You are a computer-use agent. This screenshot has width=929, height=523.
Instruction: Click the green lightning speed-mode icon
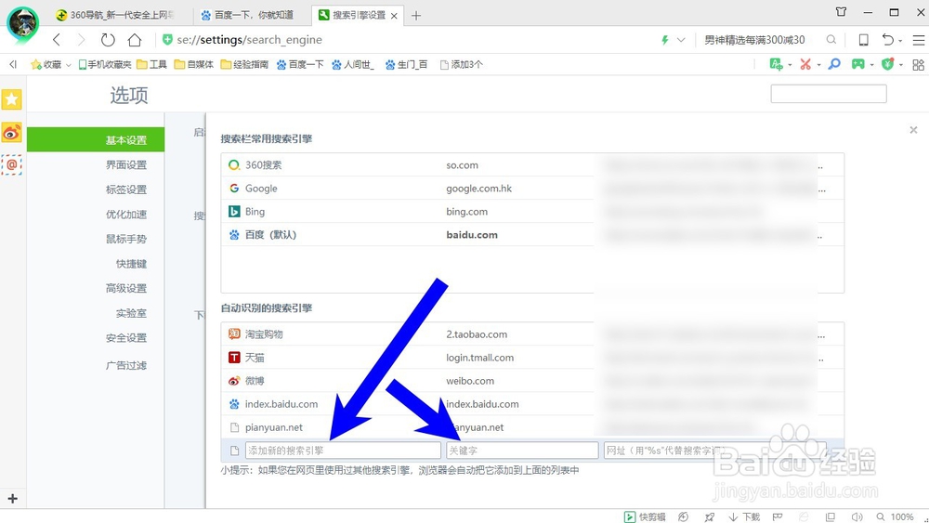click(x=665, y=40)
